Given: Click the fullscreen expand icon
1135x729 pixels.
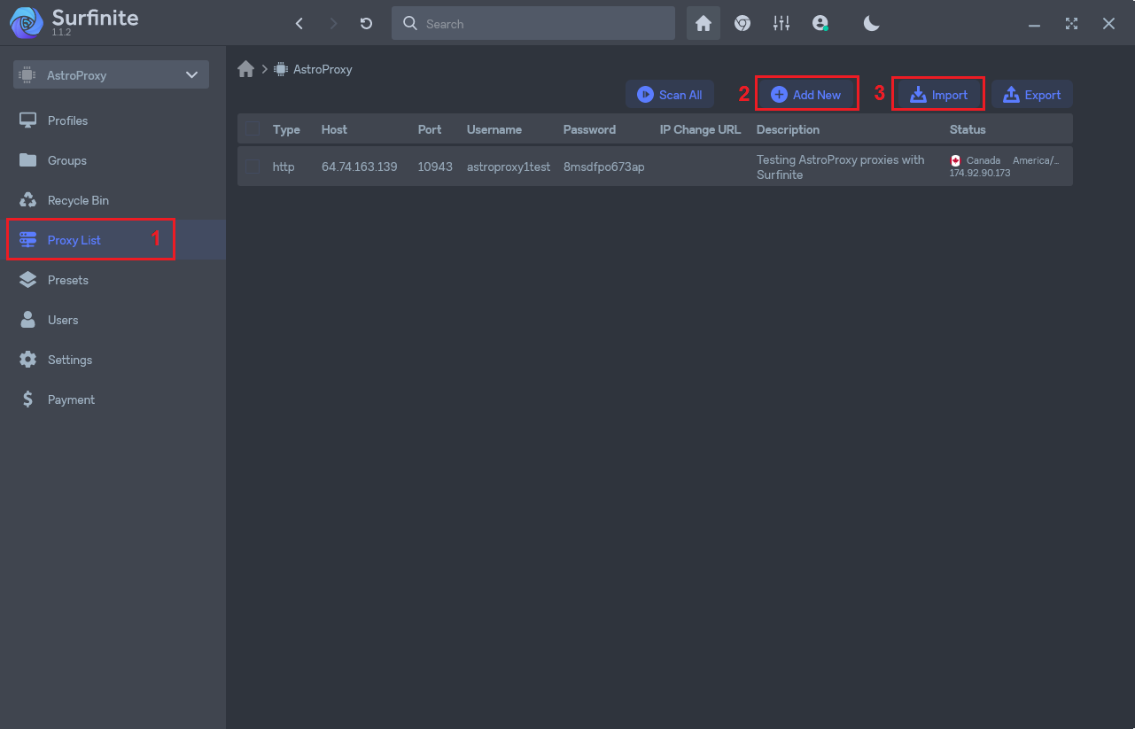Looking at the screenshot, I should click(x=1072, y=24).
